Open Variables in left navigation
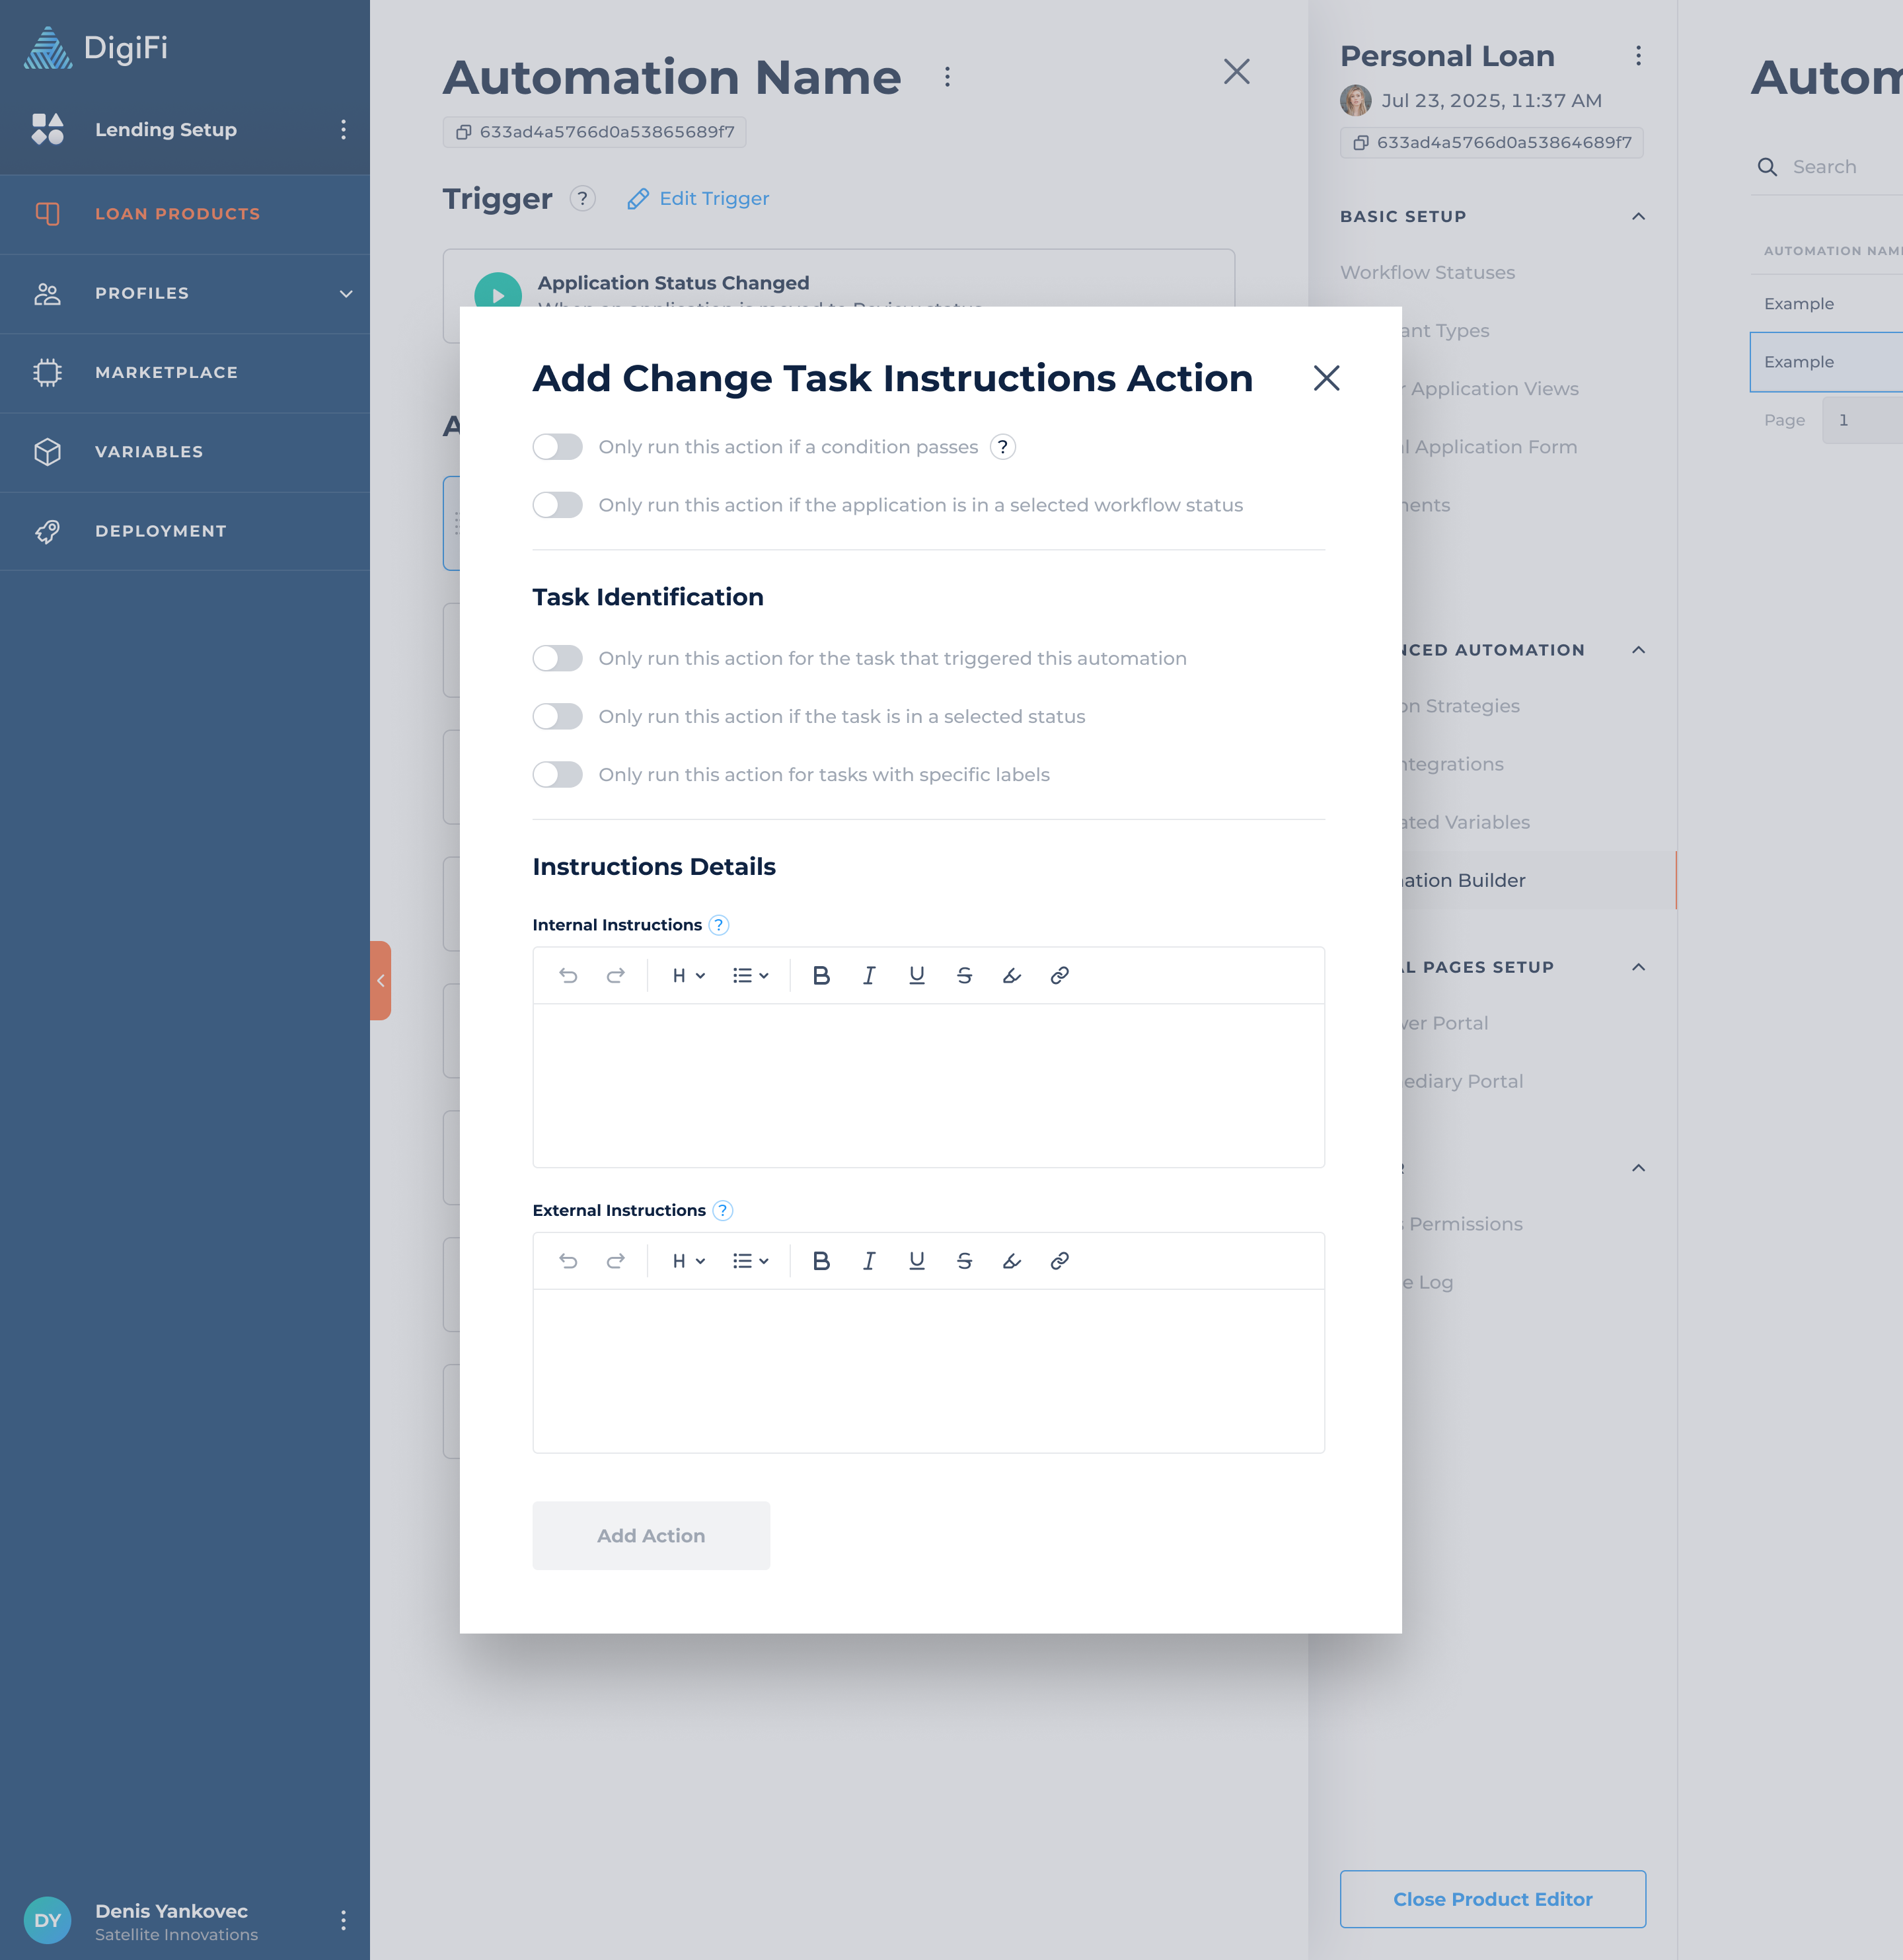 [x=149, y=452]
